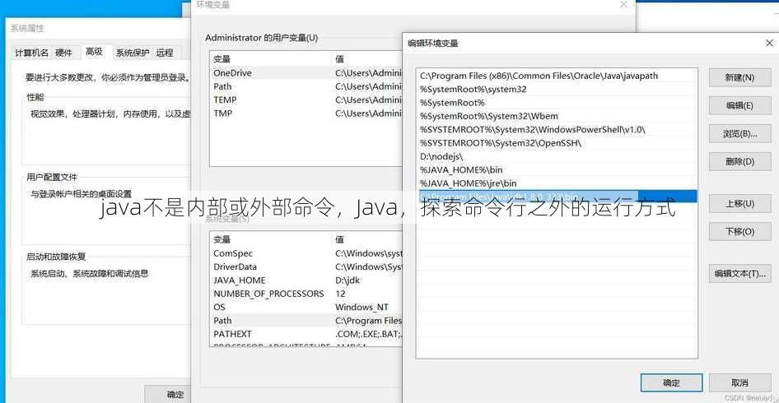Click the 编辑(E) button
The image size is (779, 403).
click(739, 106)
